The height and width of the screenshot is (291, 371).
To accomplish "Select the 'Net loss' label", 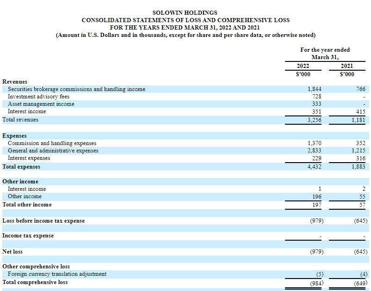I will (12, 252).
